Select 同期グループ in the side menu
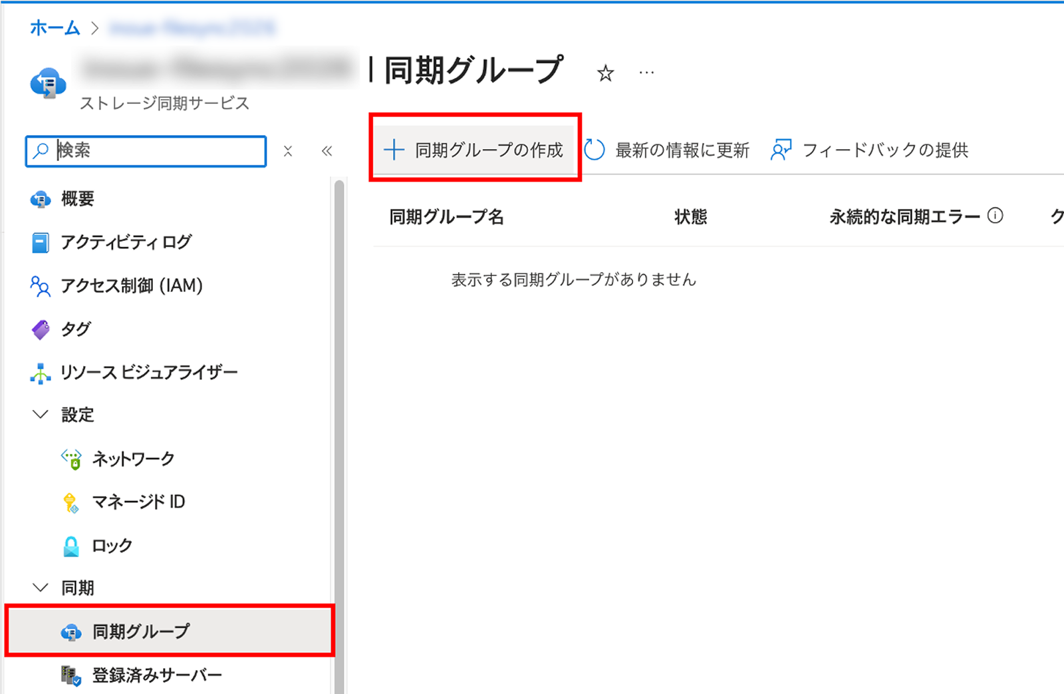Screen dimensions: 1064x694 click(170, 631)
